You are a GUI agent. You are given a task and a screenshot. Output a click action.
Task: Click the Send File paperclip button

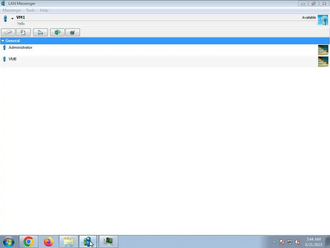(x=23, y=32)
